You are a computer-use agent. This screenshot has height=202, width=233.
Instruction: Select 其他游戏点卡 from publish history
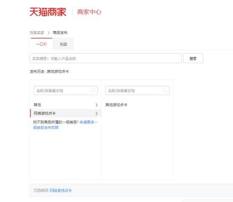coord(58,71)
